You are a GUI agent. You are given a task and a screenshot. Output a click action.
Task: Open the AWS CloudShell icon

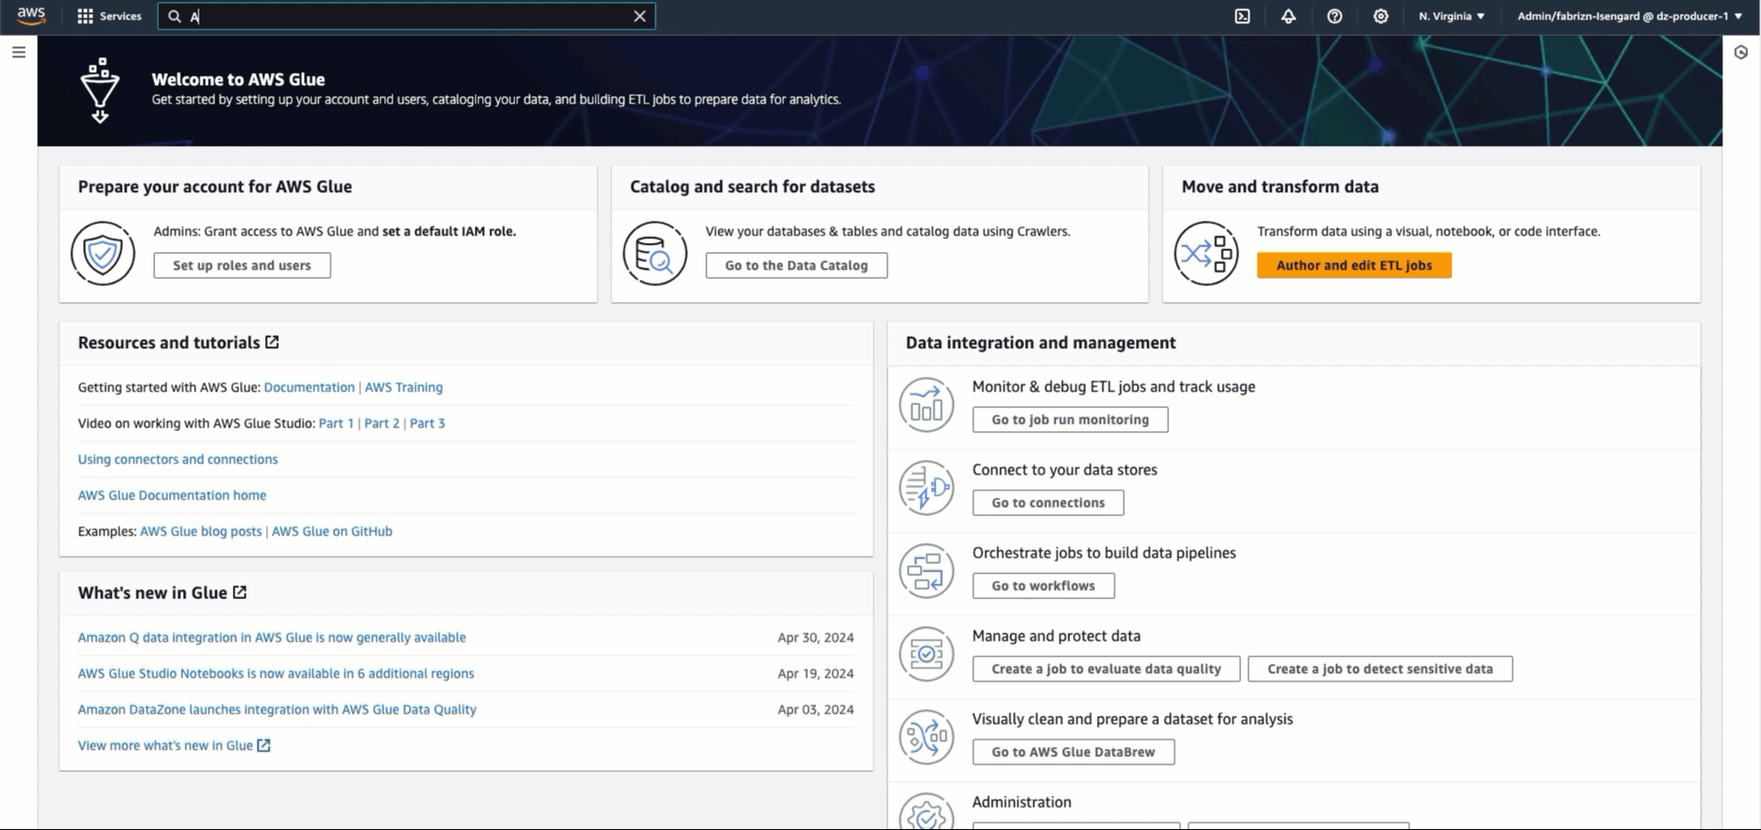[x=1242, y=16]
